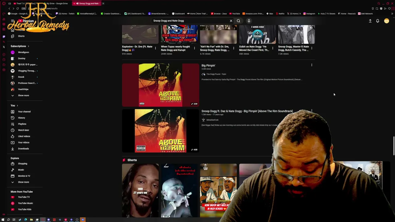Open more options for Big Pimpin' video
Screen dimensions: 395x222
[x=312, y=65]
